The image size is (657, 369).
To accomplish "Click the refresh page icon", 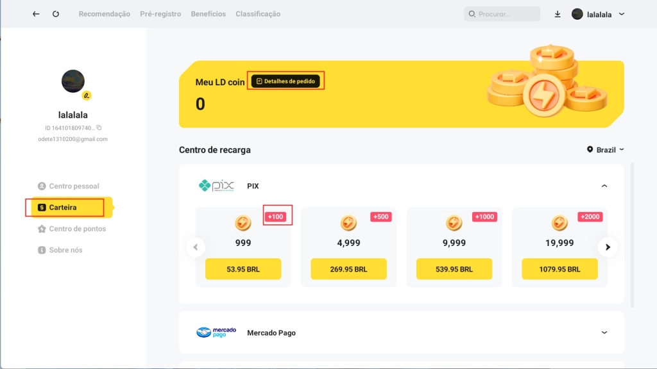I will point(56,14).
